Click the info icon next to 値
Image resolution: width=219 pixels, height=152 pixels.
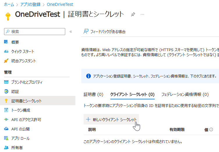[x=211, y=129]
